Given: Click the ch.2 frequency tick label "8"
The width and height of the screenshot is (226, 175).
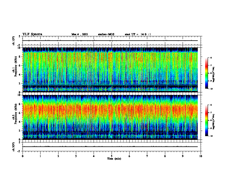Looking at the screenshot, I should [20, 104].
